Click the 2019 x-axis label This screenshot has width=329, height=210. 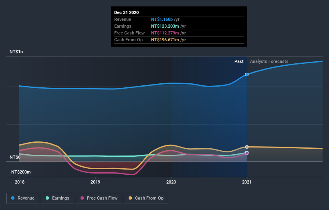pyautogui.click(x=95, y=182)
